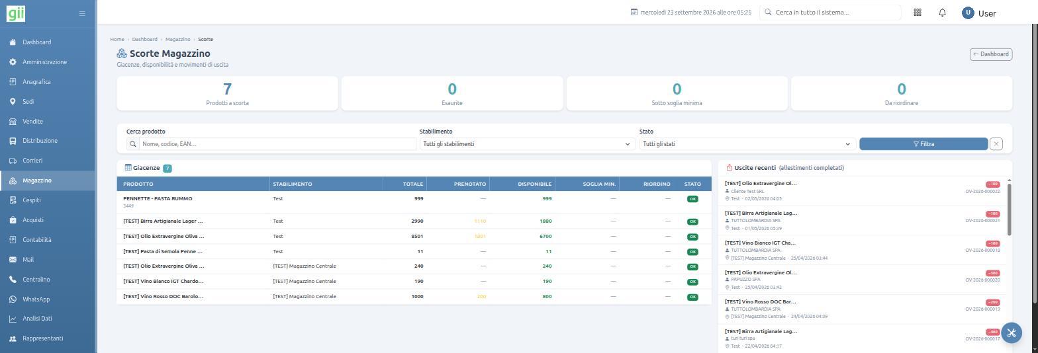Select the [TEST] Vino Rosso DOC Barolo row
This screenshot has height=353, width=1038.
pyautogui.click(x=414, y=297)
